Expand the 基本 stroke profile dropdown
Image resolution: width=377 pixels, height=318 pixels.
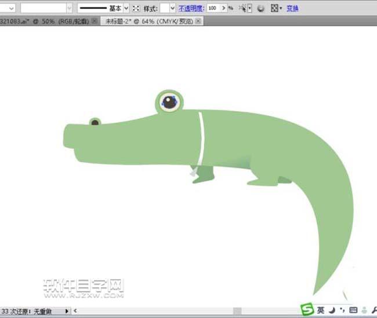(126, 9)
